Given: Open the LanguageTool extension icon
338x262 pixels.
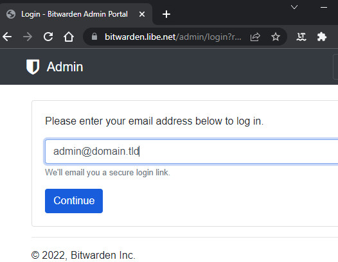Looking at the screenshot, I should click(x=301, y=37).
